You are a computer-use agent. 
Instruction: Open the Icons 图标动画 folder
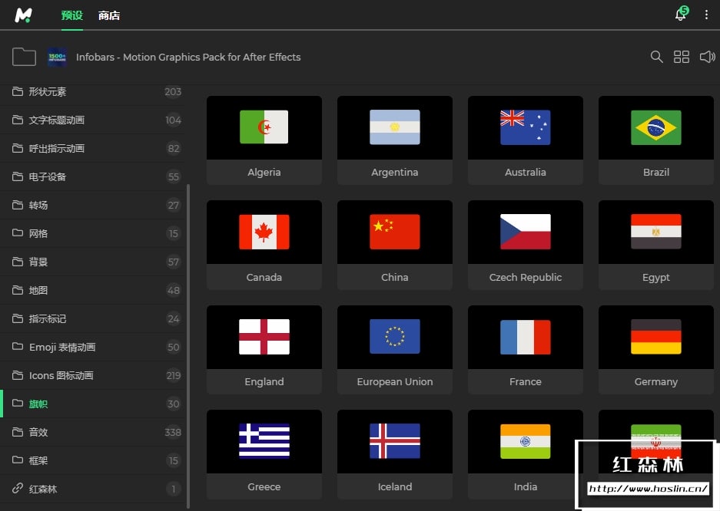[93, 376]
